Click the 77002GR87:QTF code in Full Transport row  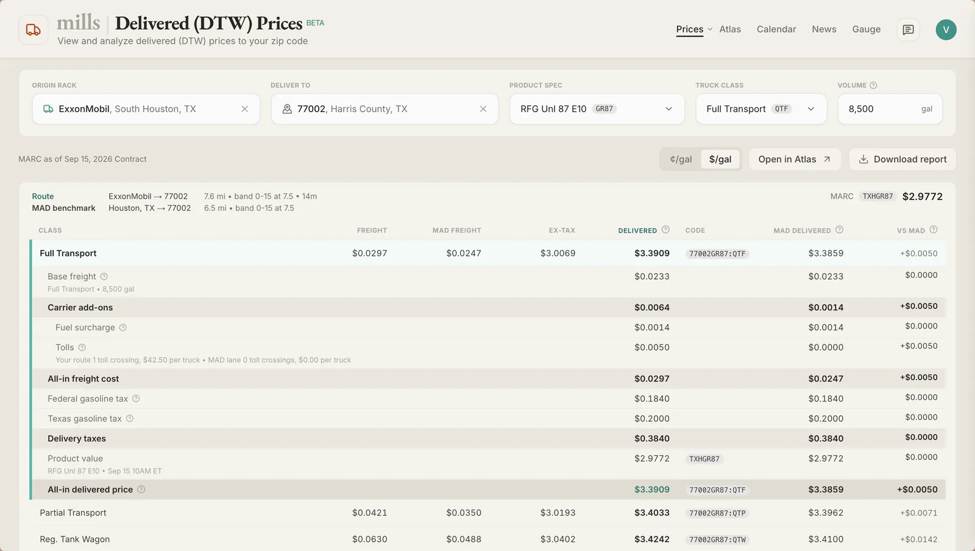717,254
